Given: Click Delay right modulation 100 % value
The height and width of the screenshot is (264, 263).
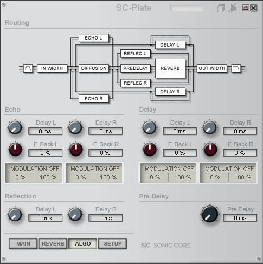Looking at the screenshot, I should tap(242, 177).
